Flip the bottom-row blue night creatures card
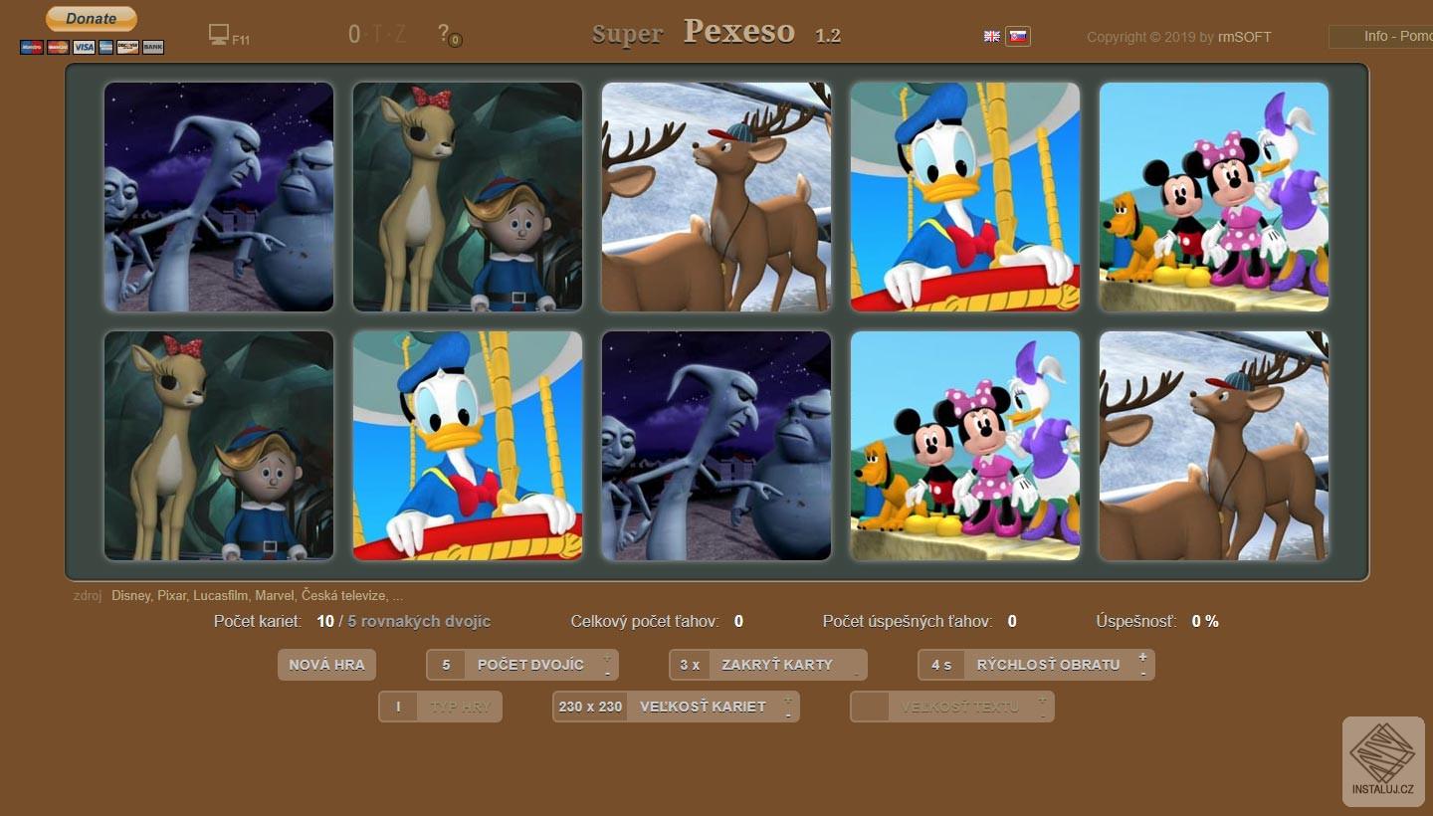Viewport: 1433px width, 816px height. [x=716, y=446]
